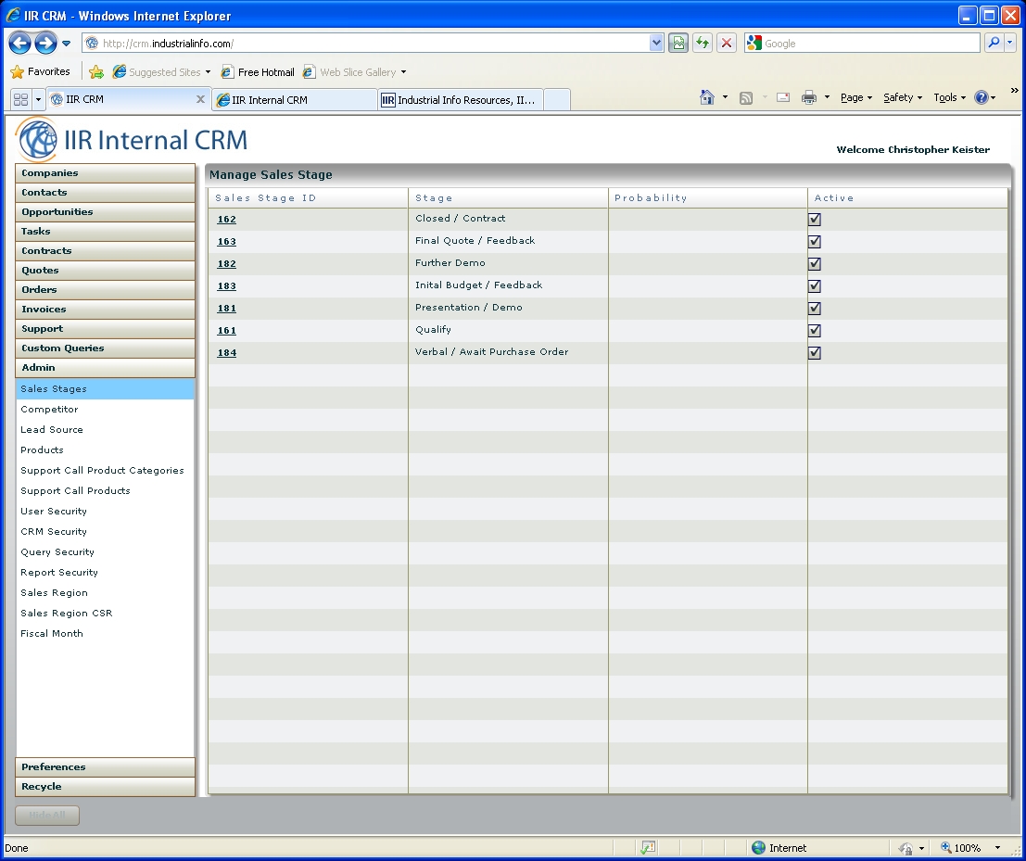
Task: Open sales stage ID 183 link
Action: pyautogui.click(x=226, y=286)
